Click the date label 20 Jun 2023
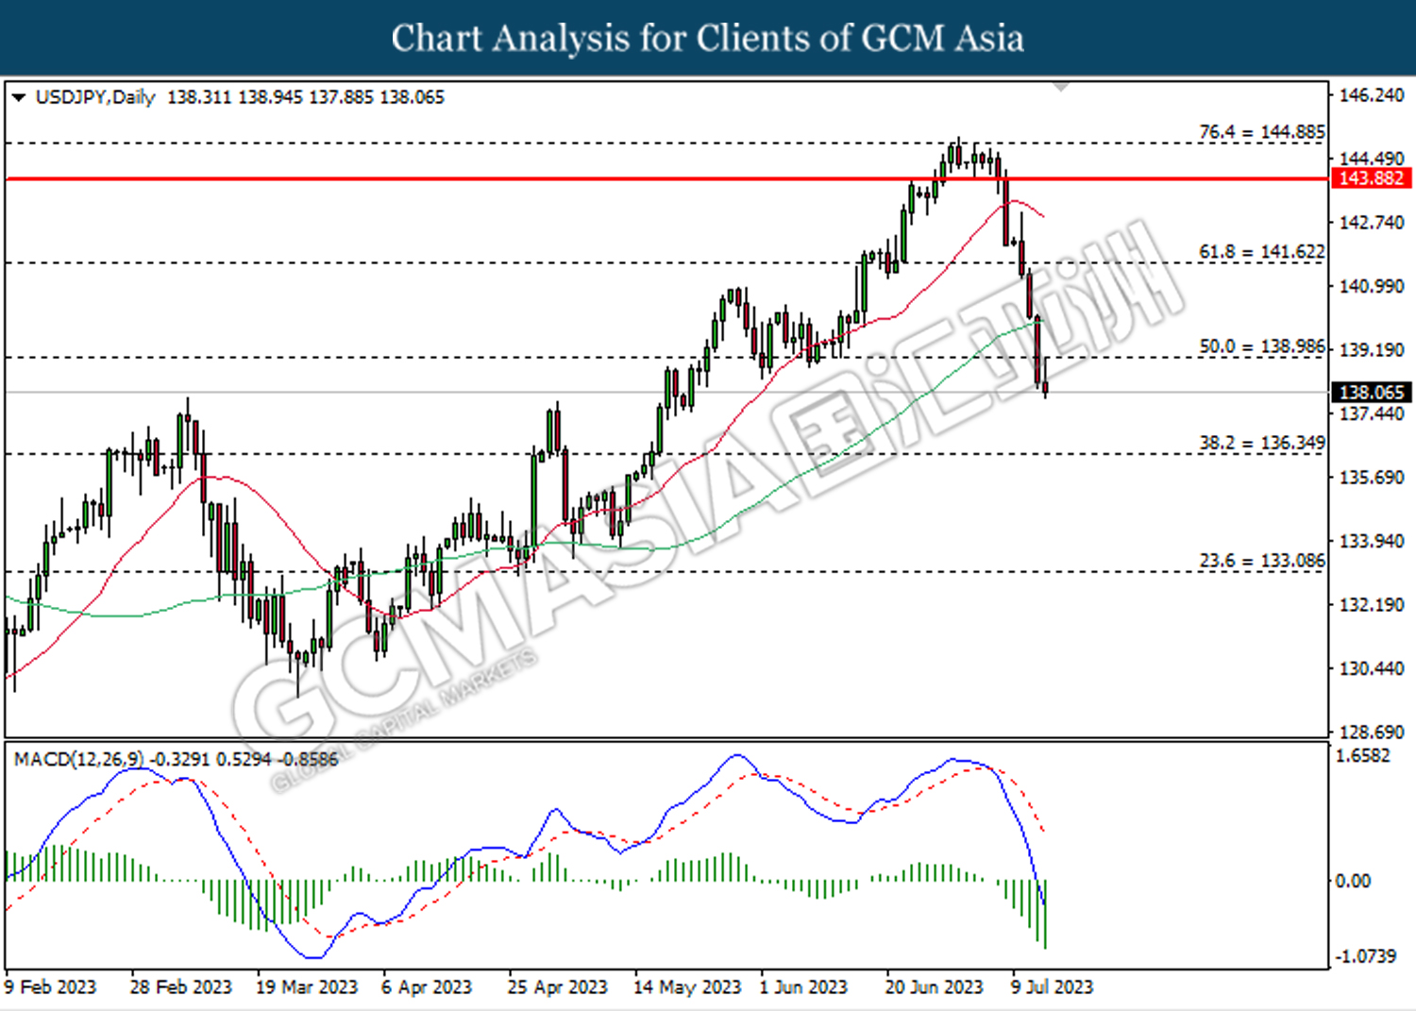Viewport: 1416px width, 1011px height. [x=934, y=987]
